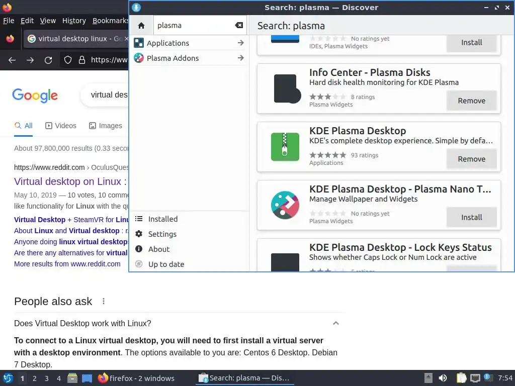
Task: Install the IDEs Plasma Widgets item
Action: pyautogui.click(x=471, y=42)
